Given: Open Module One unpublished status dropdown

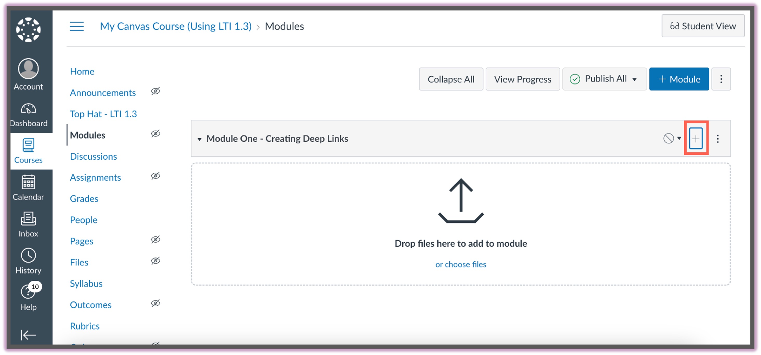Looking at the screenshot, I should coord(672,138).
